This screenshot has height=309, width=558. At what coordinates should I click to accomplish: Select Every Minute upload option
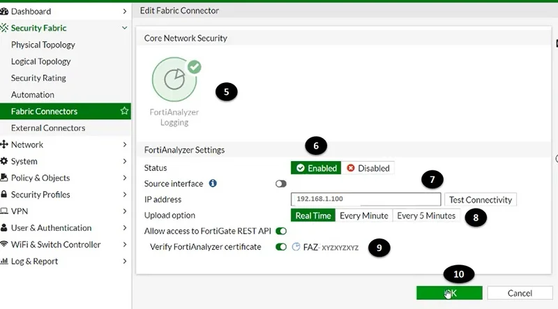coord(363,216)
